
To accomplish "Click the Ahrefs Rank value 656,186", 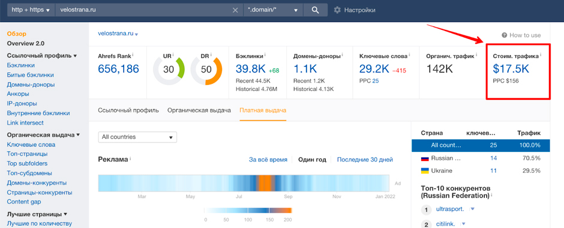I will pos(118,69).
